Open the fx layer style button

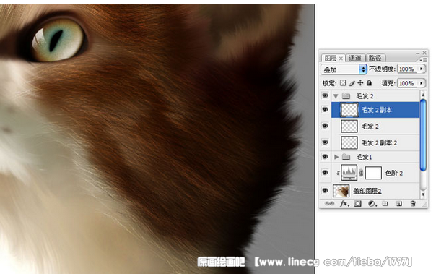(x=344, y=204)
